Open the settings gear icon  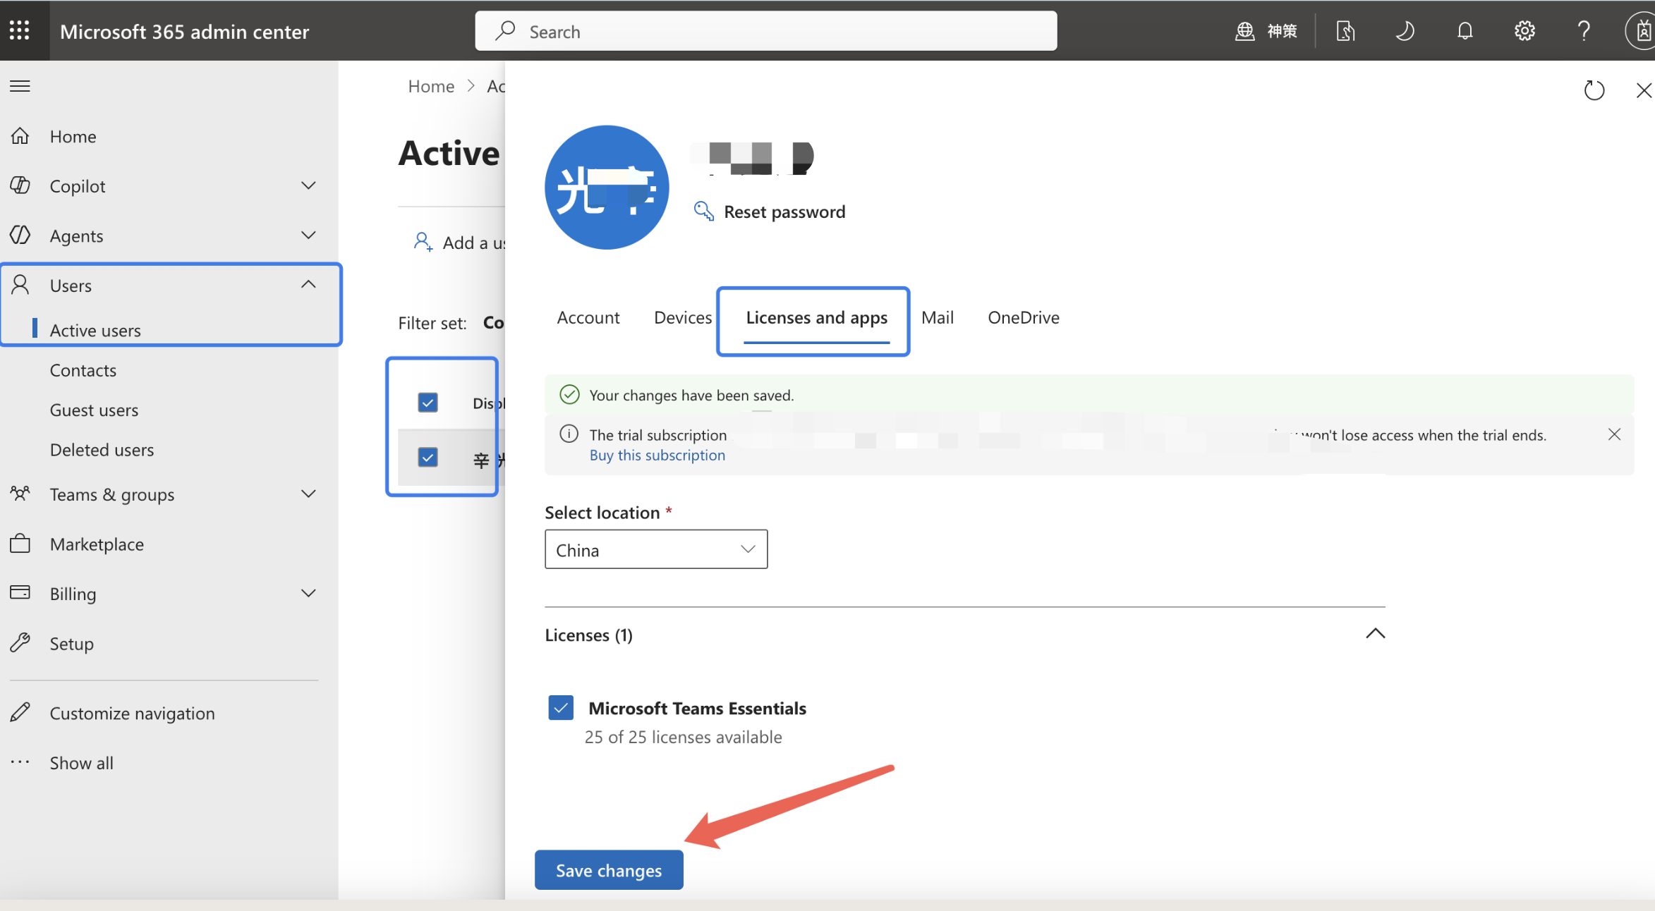(1524, 31)
